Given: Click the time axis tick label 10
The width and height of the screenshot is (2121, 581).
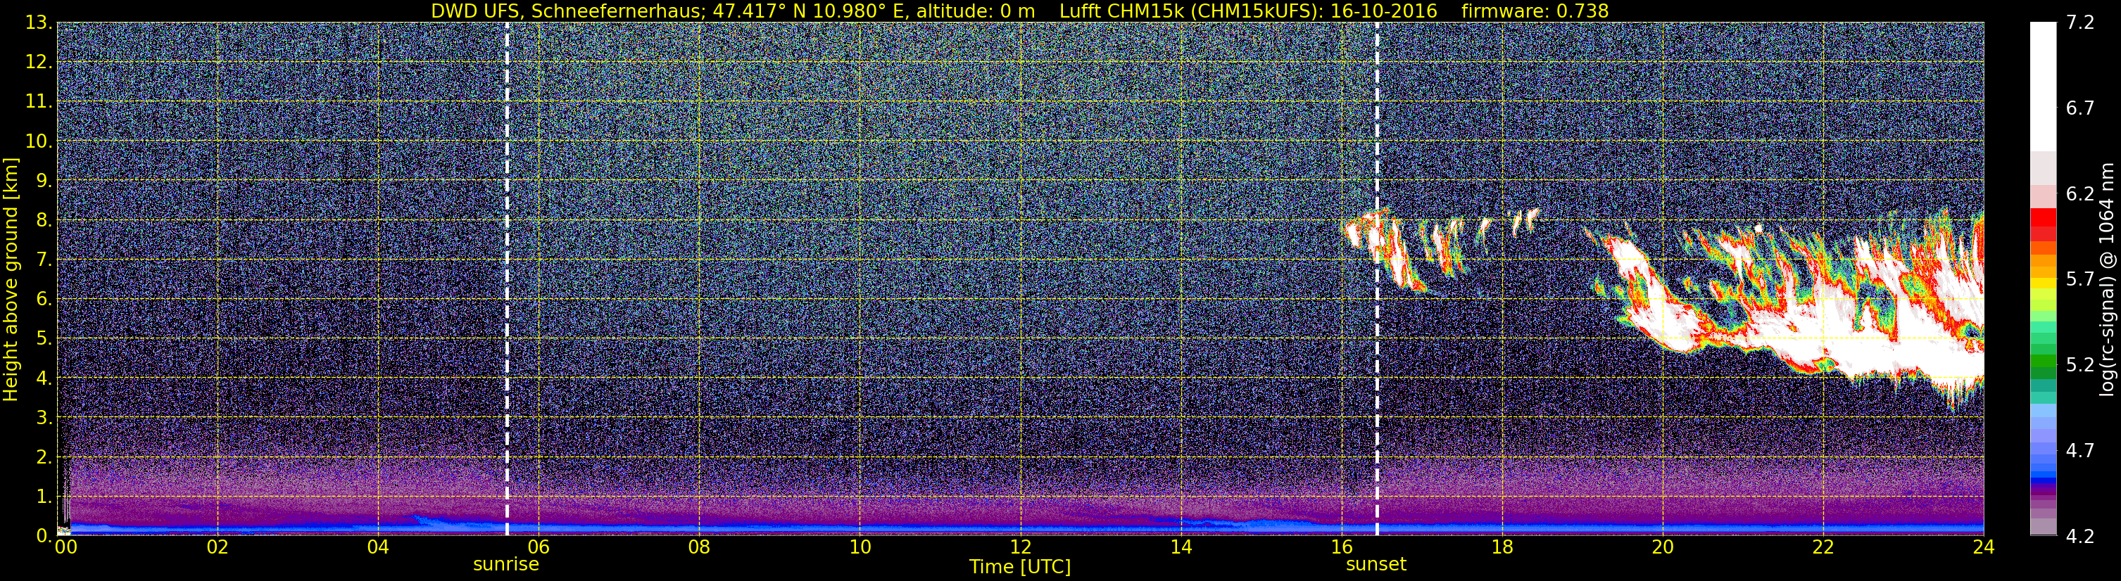Looking at the screenshot, I should 860,547.
